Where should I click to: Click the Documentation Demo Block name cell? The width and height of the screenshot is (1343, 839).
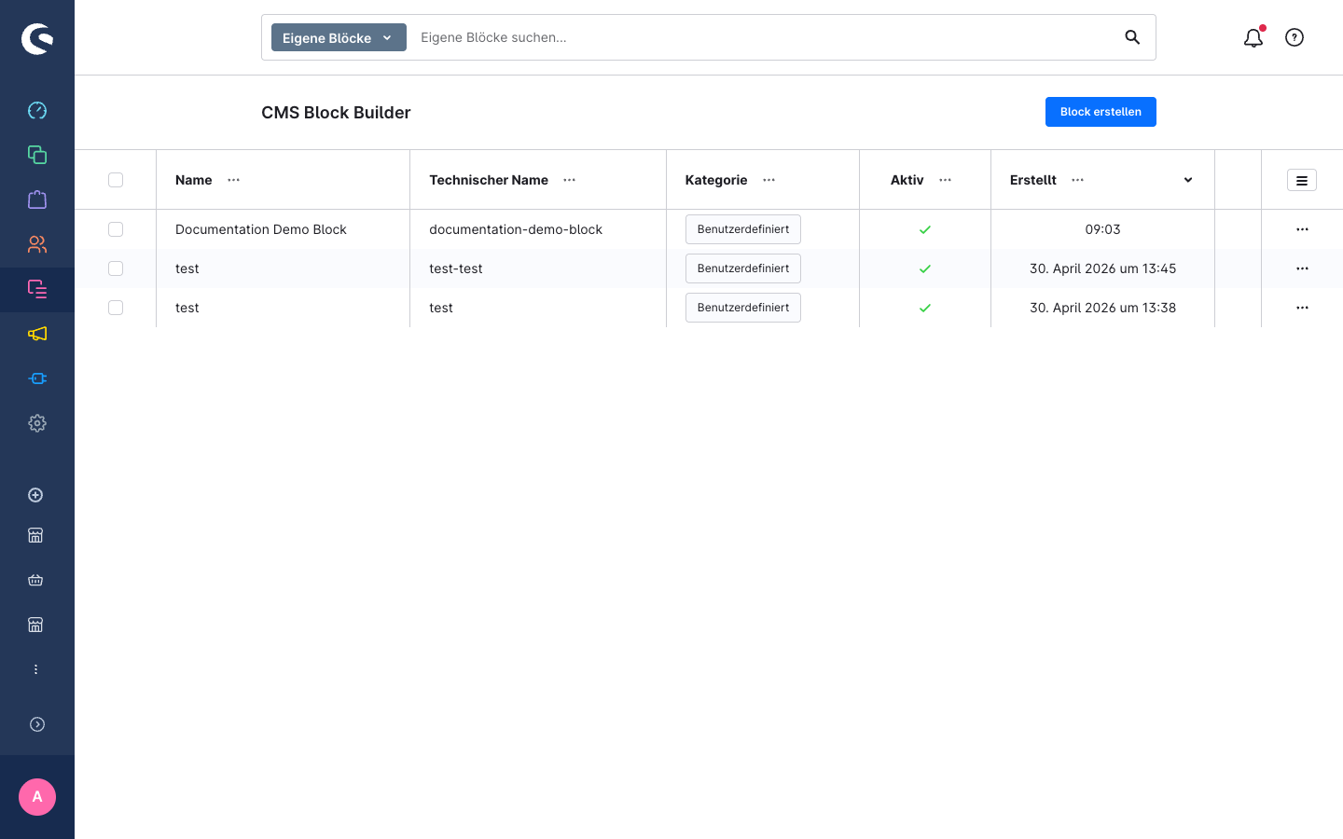[x=261, y=229]
